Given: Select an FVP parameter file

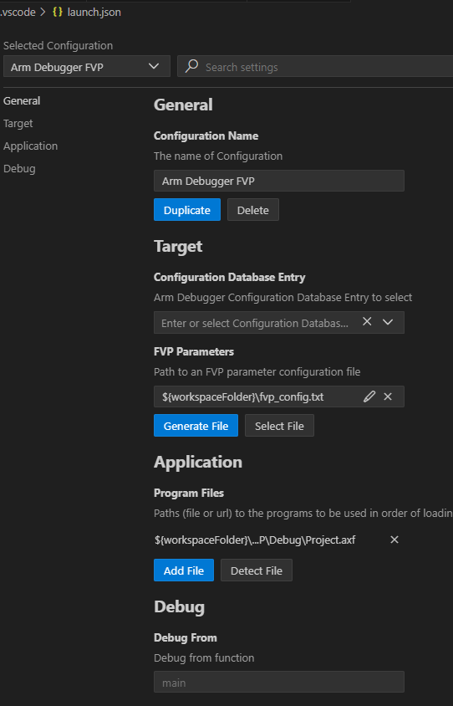Looking at the screenshot, I should tap(279, 426).
